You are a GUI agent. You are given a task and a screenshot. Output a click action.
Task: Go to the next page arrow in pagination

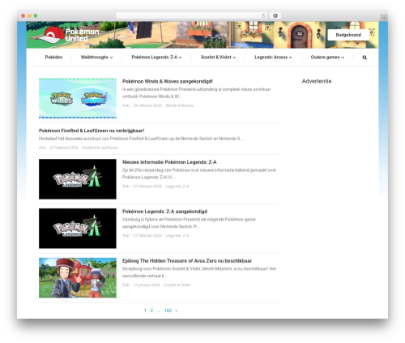tap(177, 311)
